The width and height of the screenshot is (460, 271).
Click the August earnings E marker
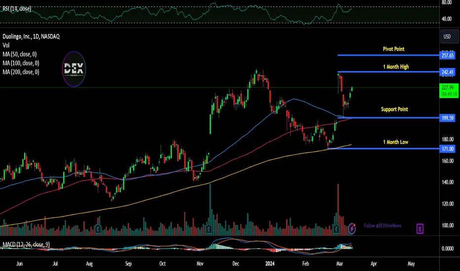point(98,228)
